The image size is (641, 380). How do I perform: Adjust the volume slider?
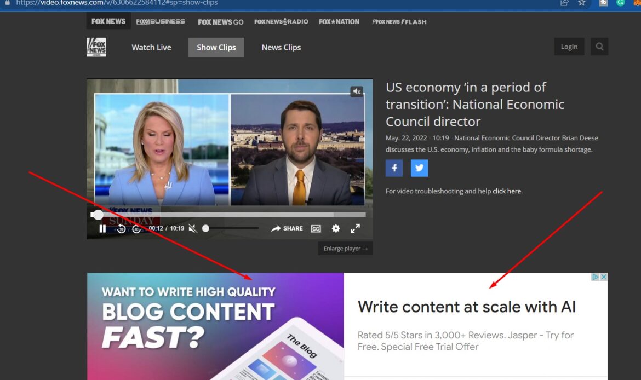tap(231, 228)
